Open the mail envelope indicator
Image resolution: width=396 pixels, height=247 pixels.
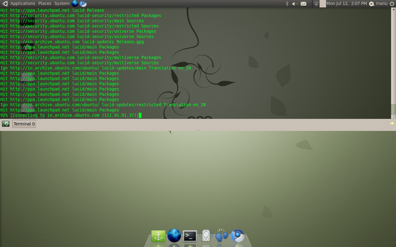pos(303,3)
